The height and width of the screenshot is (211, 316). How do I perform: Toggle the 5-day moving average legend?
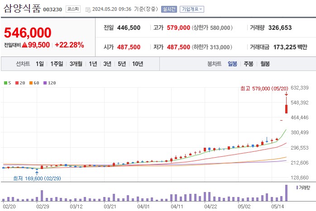click(7, 83)
